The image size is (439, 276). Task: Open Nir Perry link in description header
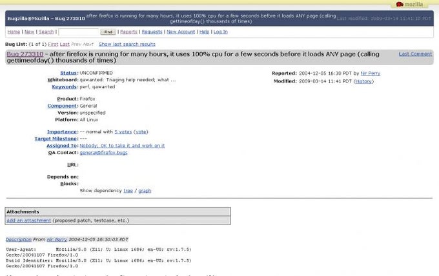click(57, 240)
